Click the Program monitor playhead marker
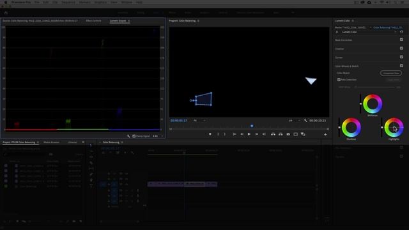 pyautogui.click(x=252, y=126)
